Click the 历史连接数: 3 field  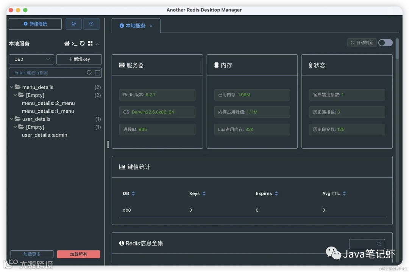347,112
